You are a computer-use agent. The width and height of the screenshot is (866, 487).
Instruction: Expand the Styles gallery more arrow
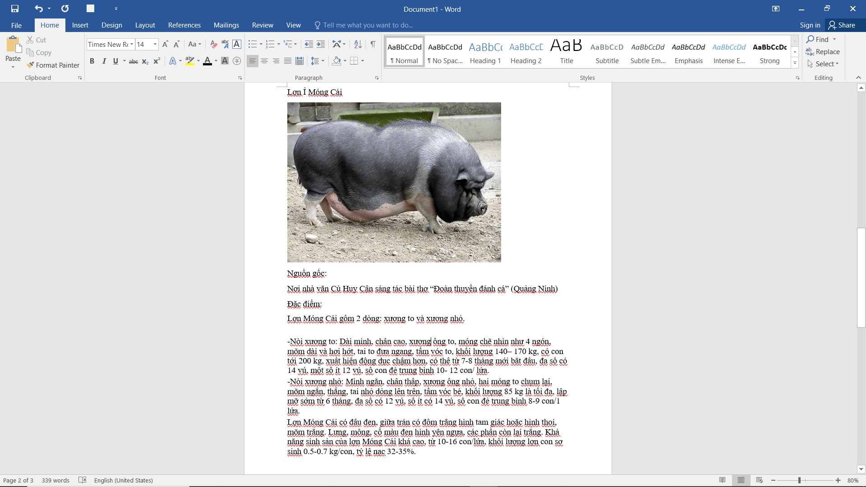[x=795, y=63]
